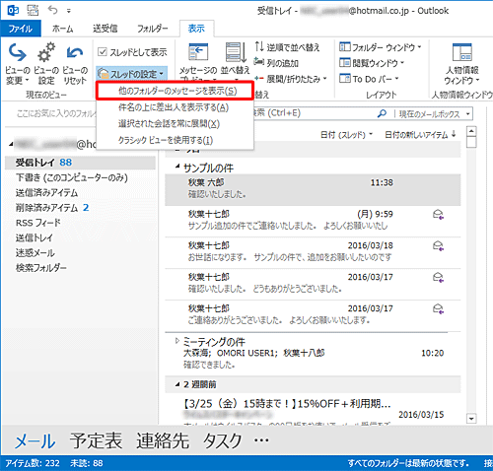
Task: Switch to タスク in navigation bar
Action: [223, 440]
